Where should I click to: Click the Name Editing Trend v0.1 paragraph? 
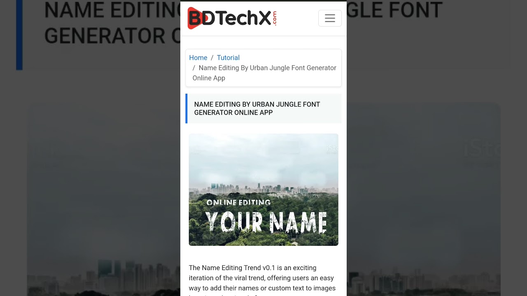click(262, 280)
